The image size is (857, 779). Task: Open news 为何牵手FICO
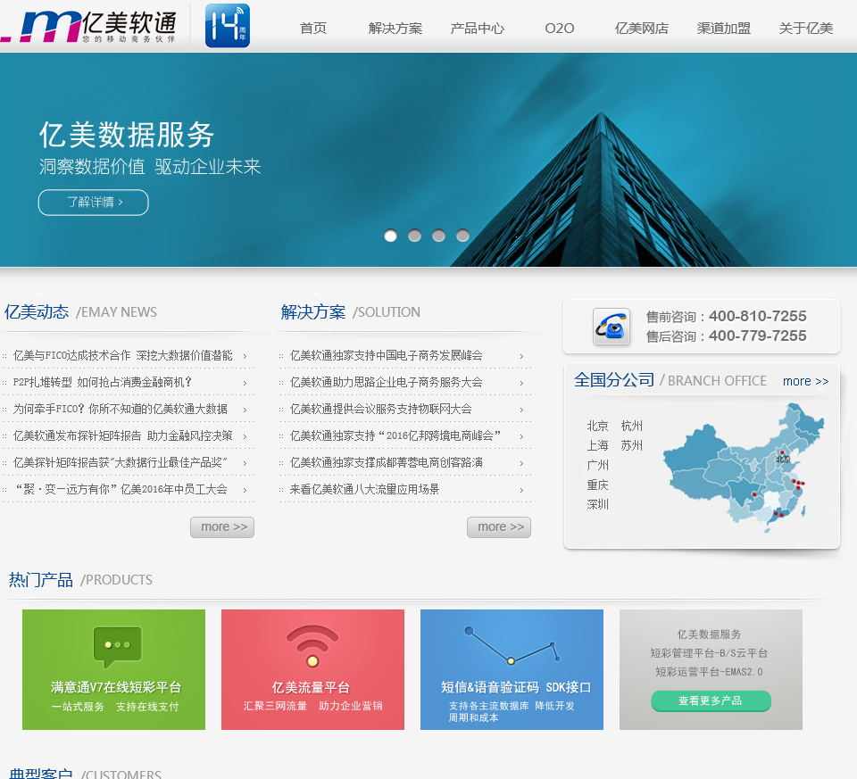pyautogui.click(x=121, y=410)
